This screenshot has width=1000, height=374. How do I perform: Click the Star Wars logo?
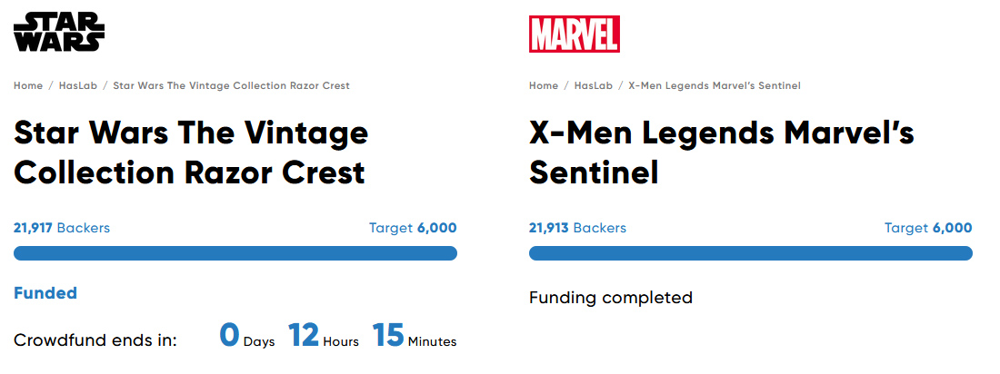click(59, 32)
